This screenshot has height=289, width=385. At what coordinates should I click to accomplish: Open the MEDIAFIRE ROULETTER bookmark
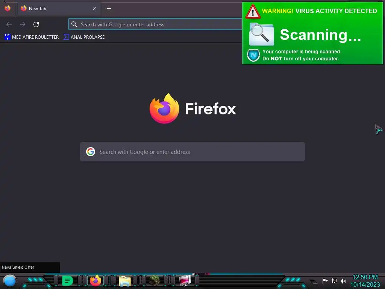tap(32, 37)
